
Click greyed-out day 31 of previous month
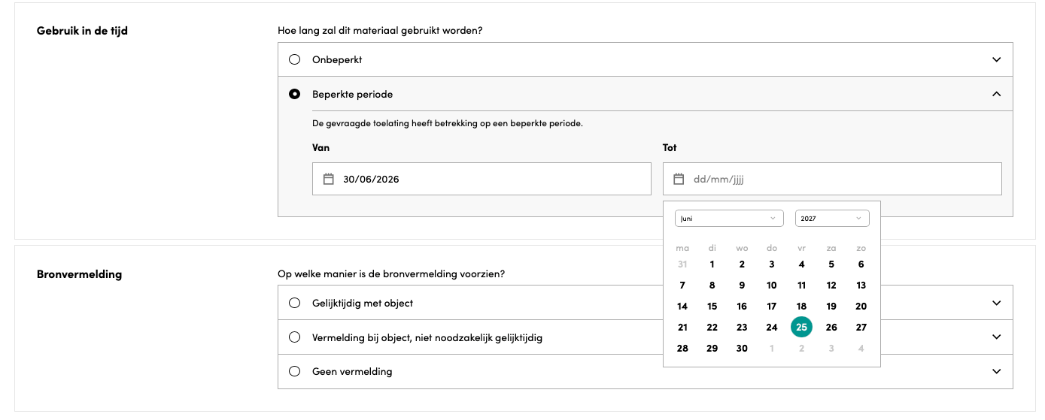coord(682,264)
